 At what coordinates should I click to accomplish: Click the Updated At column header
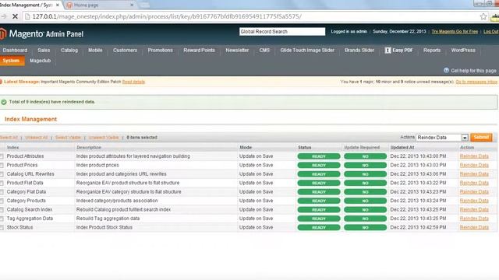click(402, 148)
